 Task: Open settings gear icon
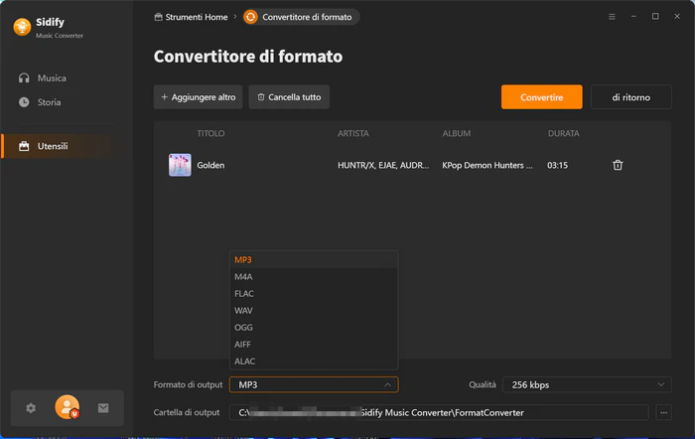31,408
